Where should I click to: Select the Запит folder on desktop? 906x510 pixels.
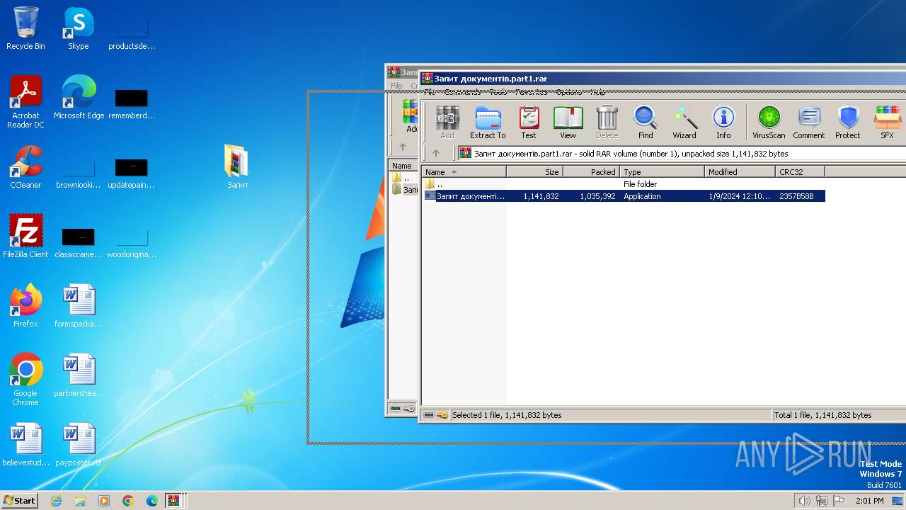tap(237, 167)
